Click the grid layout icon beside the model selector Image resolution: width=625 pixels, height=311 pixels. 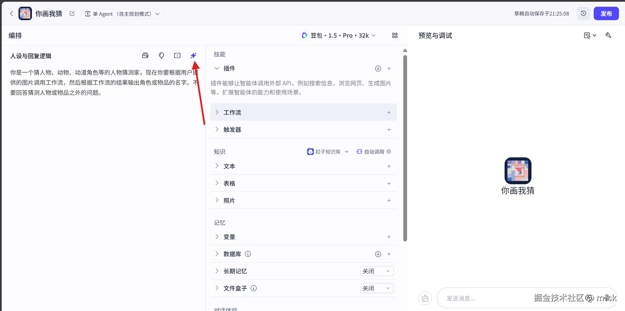(395, 35)
